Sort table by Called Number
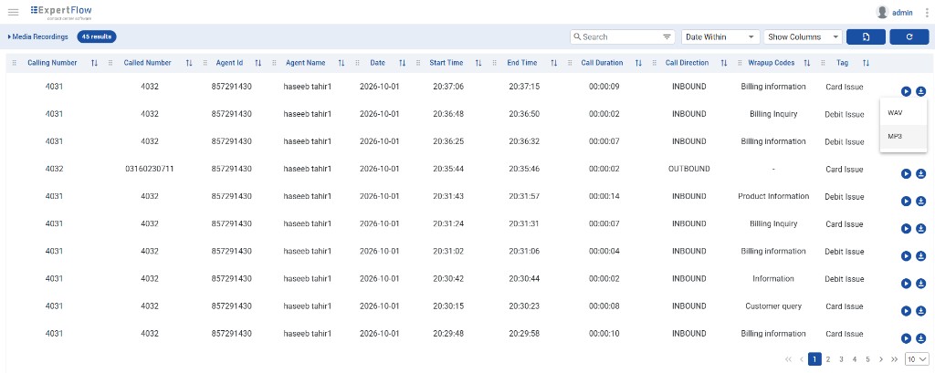Screen dimensions: 935x373 pyautogui.click(x=189, y=63)
